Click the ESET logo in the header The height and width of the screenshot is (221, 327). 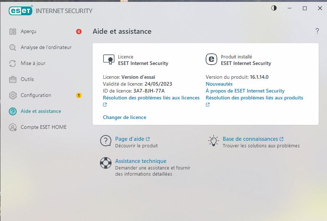pos(20,11)
